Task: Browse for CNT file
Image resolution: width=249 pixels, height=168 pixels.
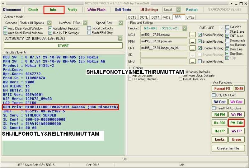Action: coord(192,48)
